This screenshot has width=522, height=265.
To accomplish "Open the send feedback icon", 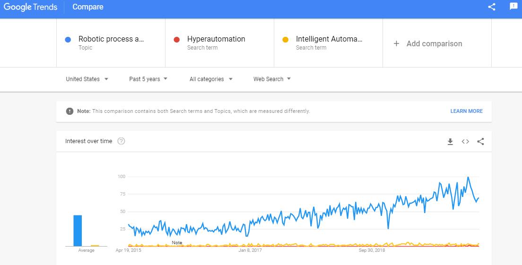I will click(x=513, y=7).
